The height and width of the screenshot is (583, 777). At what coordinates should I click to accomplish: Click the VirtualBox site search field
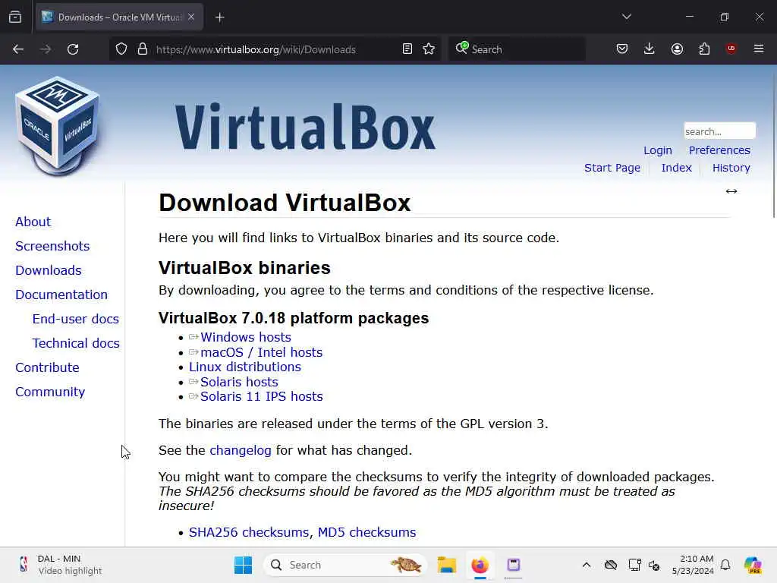coord(719,131)
